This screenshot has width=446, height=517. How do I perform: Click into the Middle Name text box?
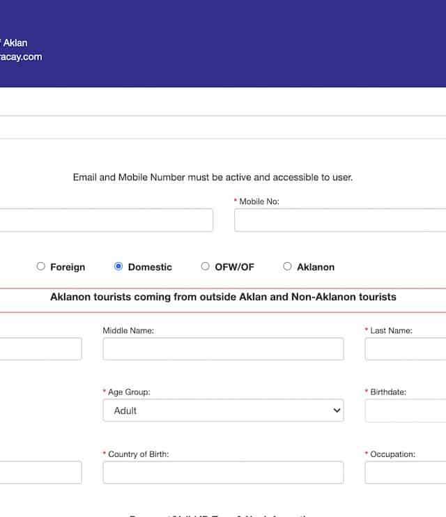click(223, 349)
